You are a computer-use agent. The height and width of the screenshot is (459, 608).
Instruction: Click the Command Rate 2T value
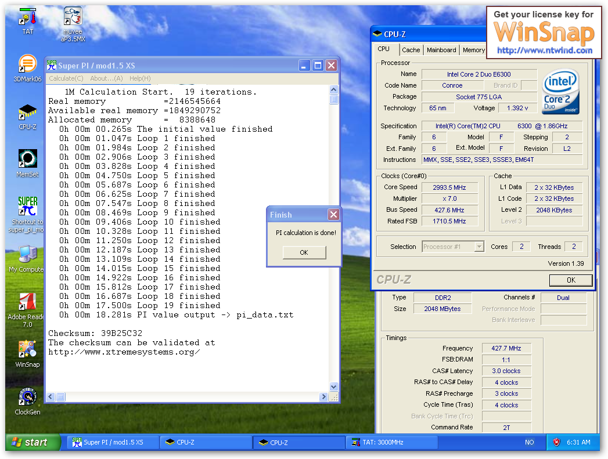point(506,428)
